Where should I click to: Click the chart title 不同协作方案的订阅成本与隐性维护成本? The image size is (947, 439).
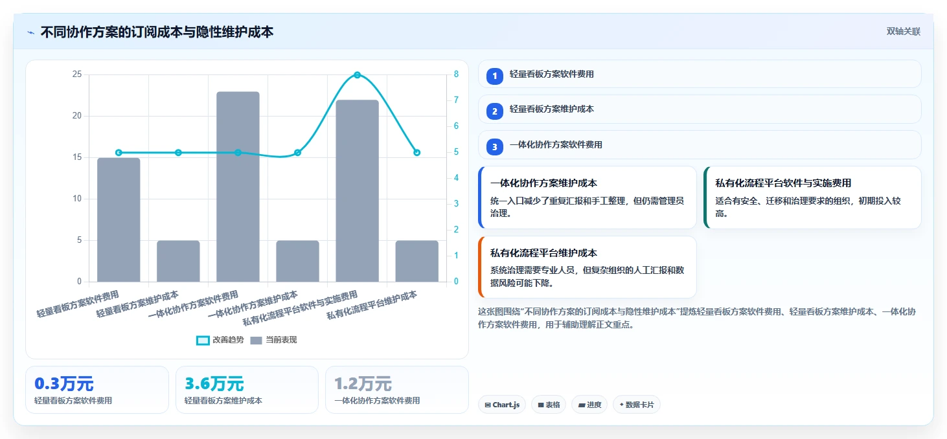(x=157, y=32)
